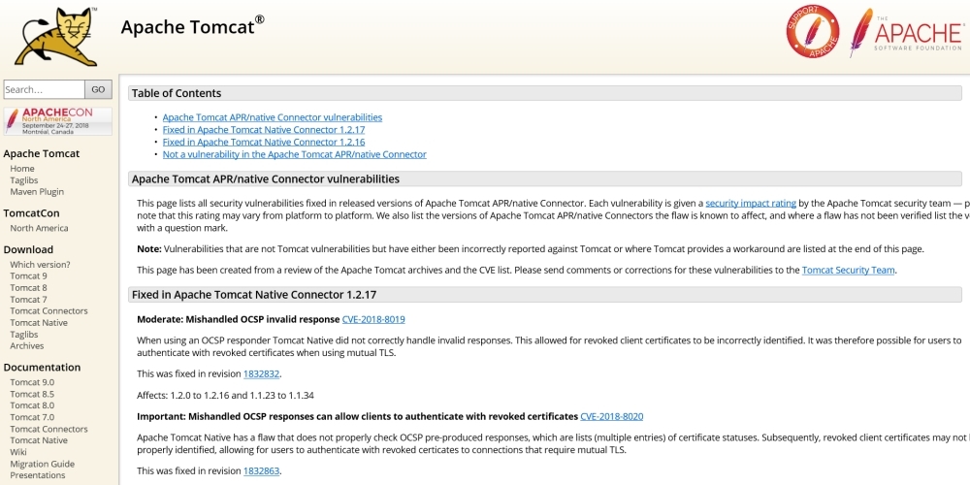Viewport: 970px width, 485px height.
Task: Open Tomcat 9.0 documentation link
Action: click(x=32, y=382)
